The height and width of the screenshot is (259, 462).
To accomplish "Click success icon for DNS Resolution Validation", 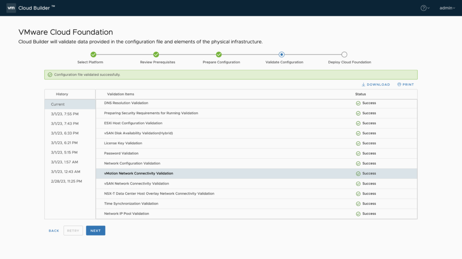I will coord(358,103).
